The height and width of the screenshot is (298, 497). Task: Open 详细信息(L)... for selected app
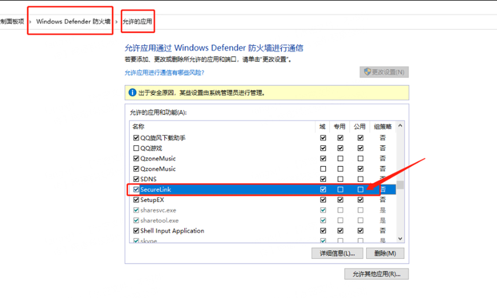click(337, 253)
